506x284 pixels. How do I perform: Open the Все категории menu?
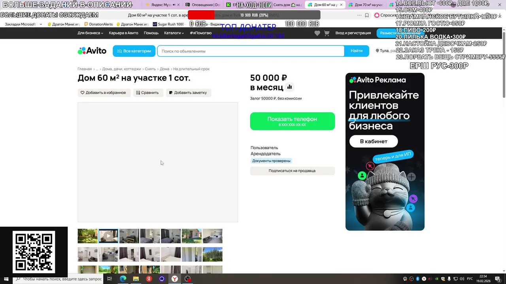tap(134, 51)
